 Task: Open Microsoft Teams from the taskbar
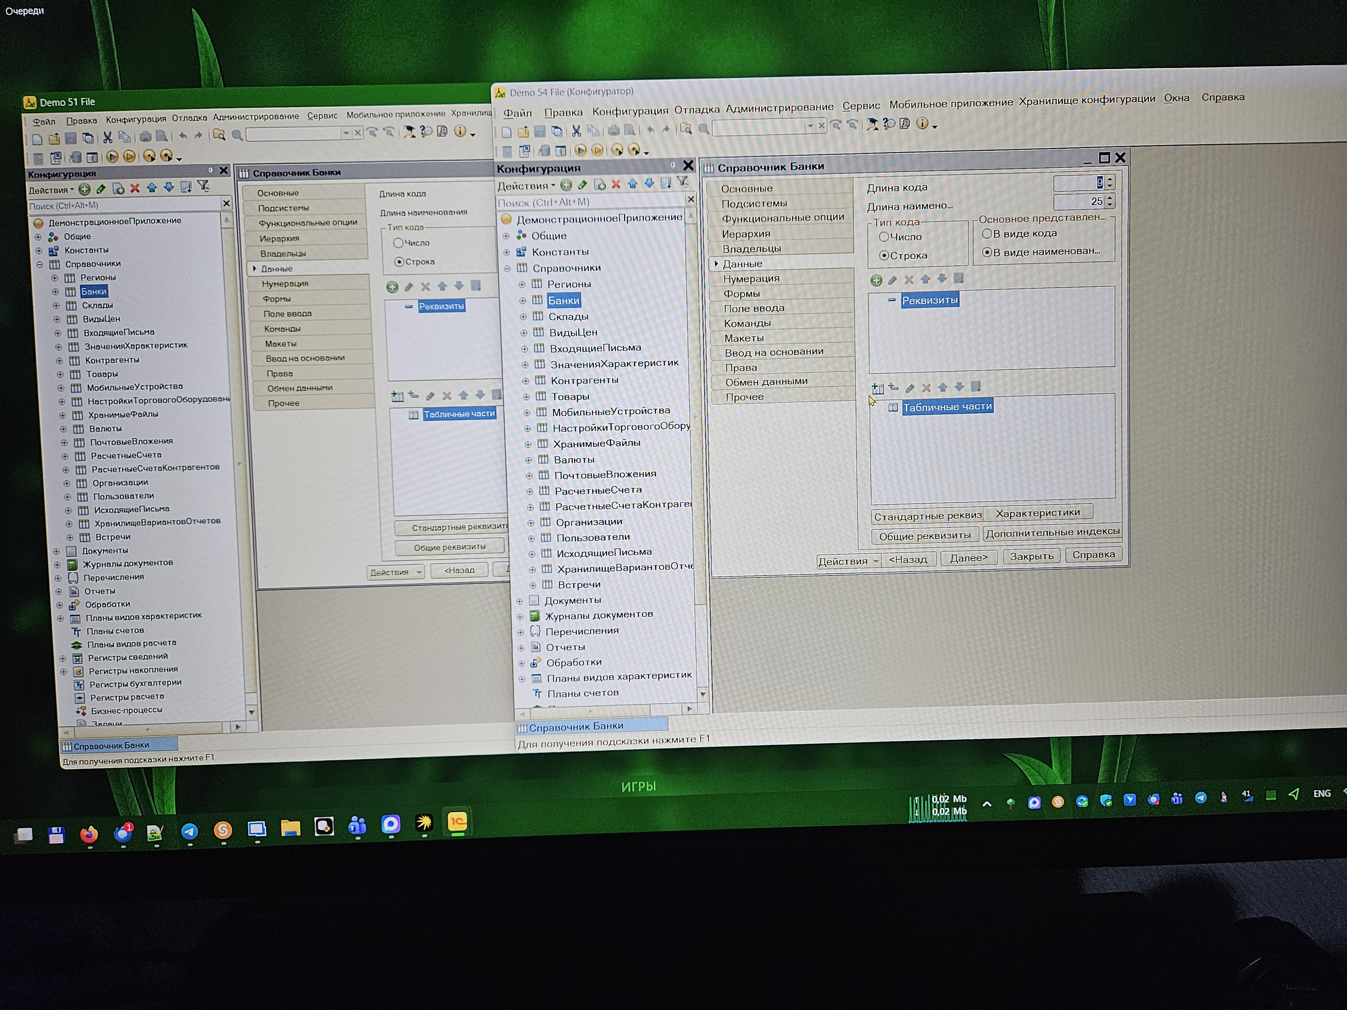click(x=357, y=826)
